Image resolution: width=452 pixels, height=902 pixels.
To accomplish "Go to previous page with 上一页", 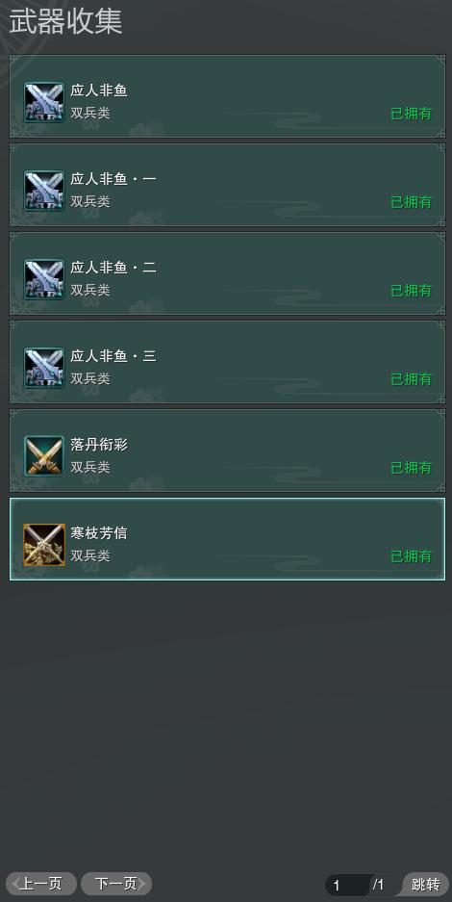I will click(x=40, y=884).
